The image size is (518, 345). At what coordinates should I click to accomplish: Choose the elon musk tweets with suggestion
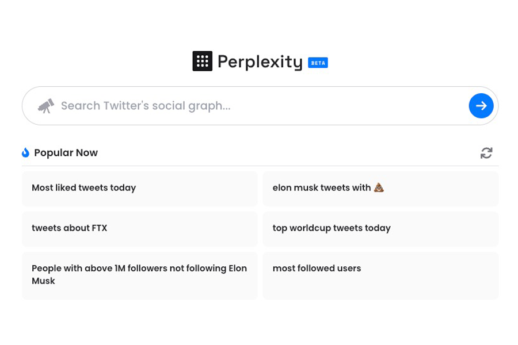[380, 189]
